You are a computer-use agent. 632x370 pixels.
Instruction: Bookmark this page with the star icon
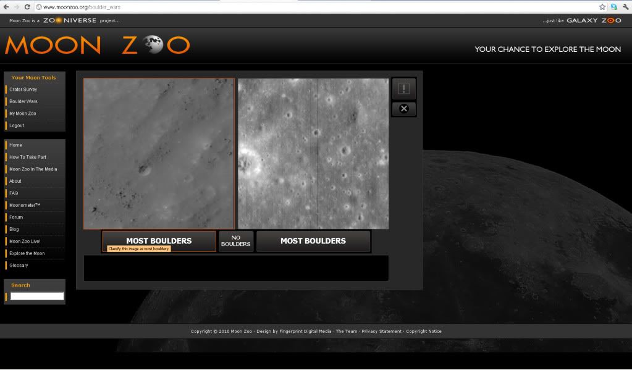point(602,7)
